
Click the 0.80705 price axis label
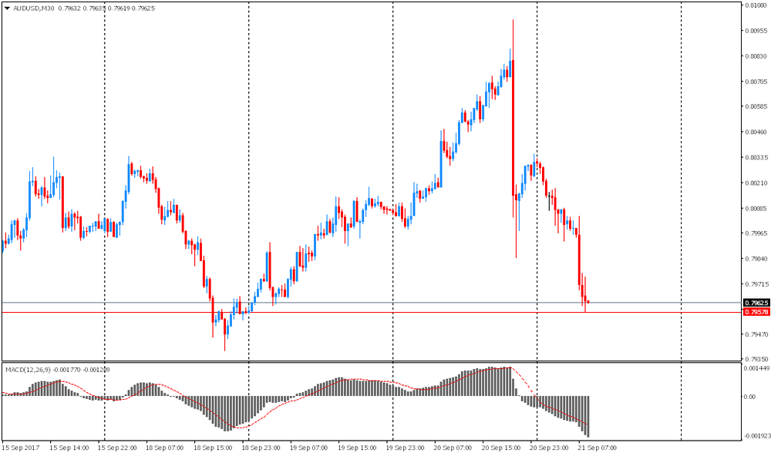756,82
